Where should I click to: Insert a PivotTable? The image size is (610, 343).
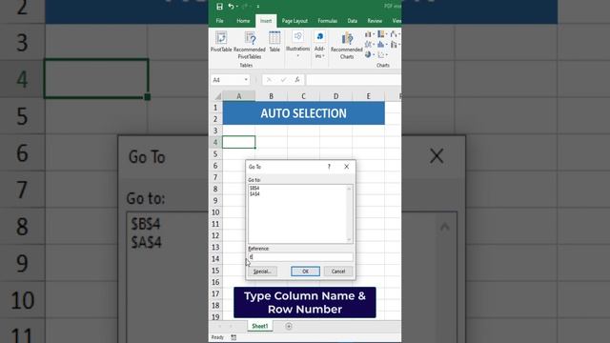221,42
